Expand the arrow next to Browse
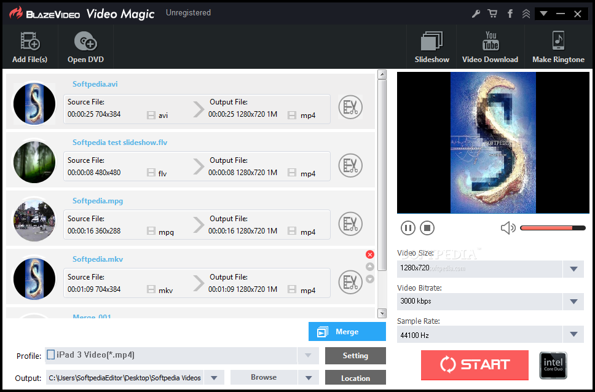This screenshot has width=595, height=392. (x=309, y=378)
